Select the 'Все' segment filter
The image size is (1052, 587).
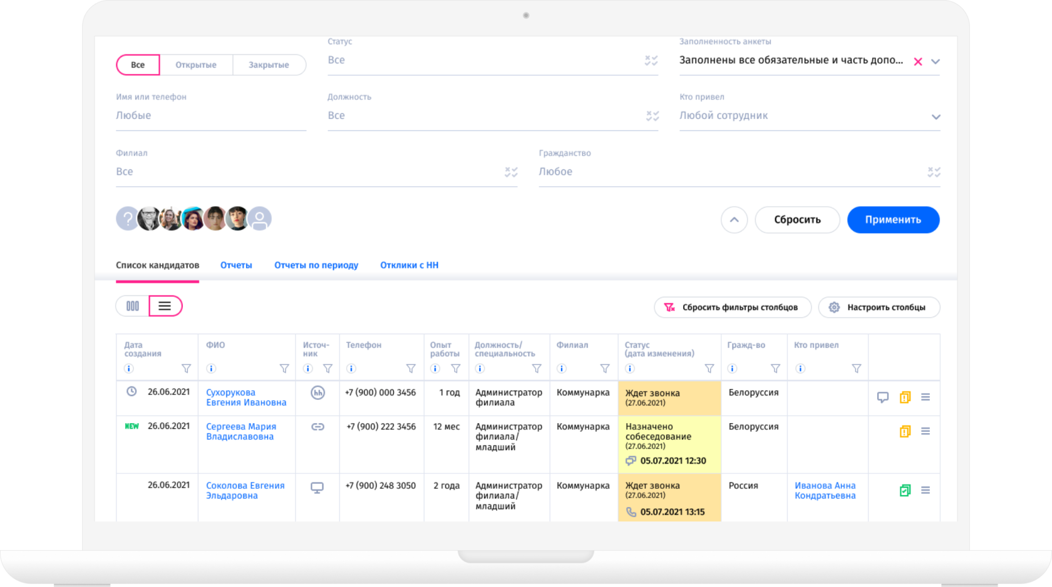click(x=138, y=64)
